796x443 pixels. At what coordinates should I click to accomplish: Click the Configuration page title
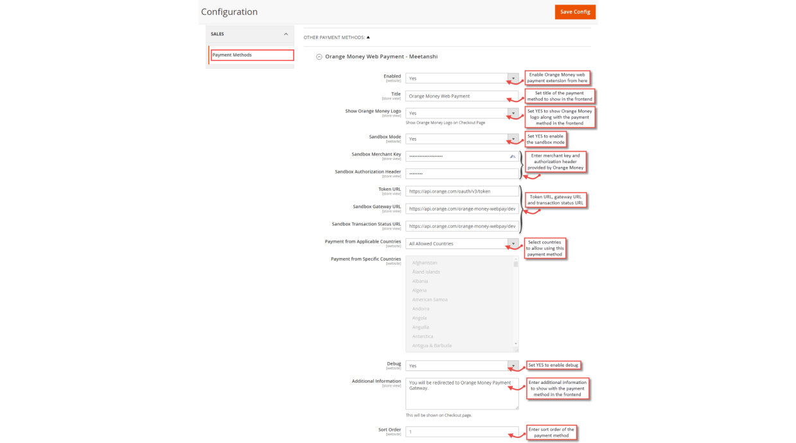(229, 12)
